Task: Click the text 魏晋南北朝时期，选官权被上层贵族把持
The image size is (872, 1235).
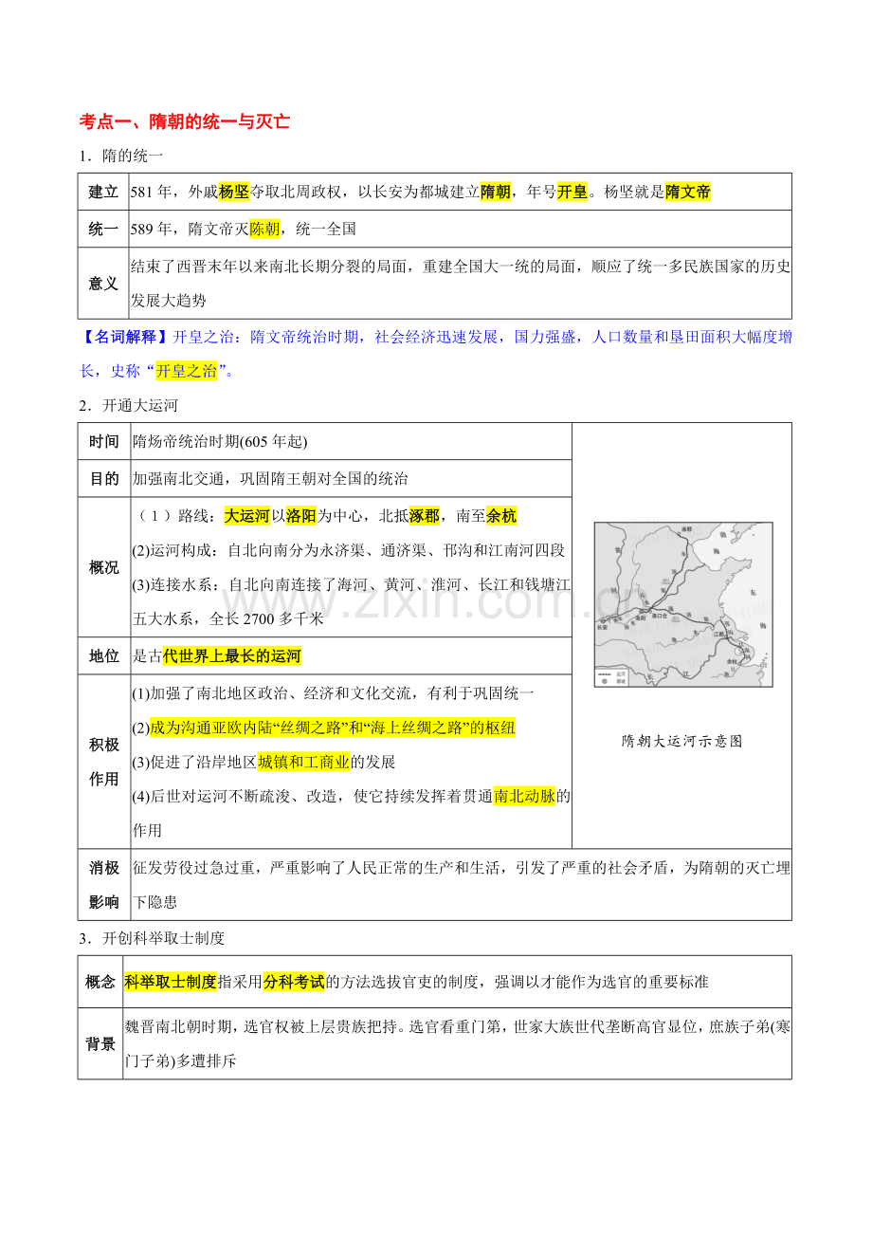Action: click(x=263, y=1026)
